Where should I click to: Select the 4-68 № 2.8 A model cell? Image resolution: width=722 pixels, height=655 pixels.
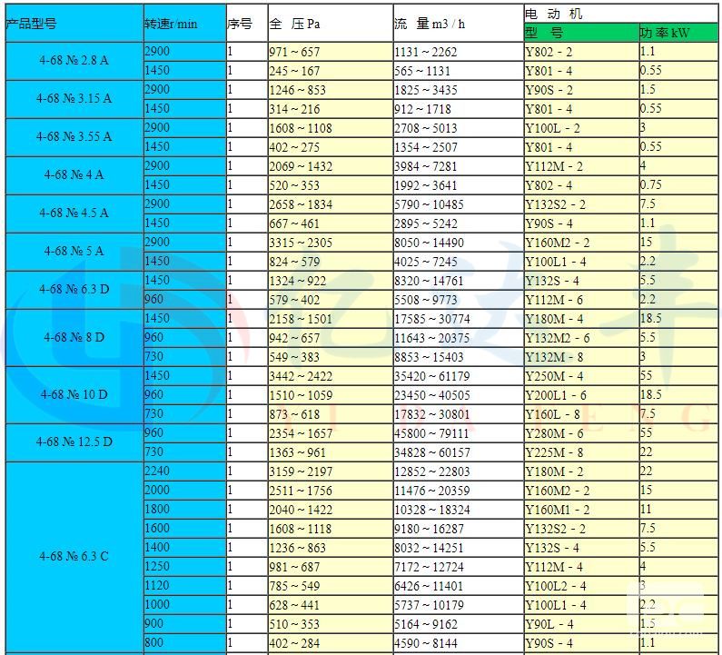tap(72, 61)
